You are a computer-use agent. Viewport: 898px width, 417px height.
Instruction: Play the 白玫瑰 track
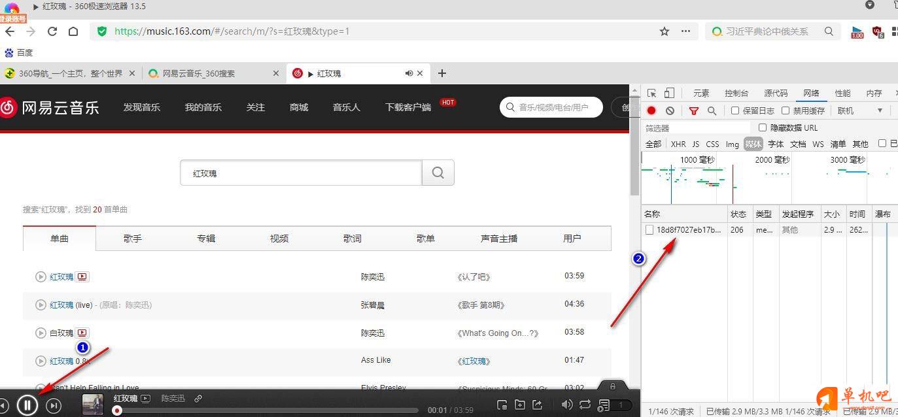[x=41, y=333]
